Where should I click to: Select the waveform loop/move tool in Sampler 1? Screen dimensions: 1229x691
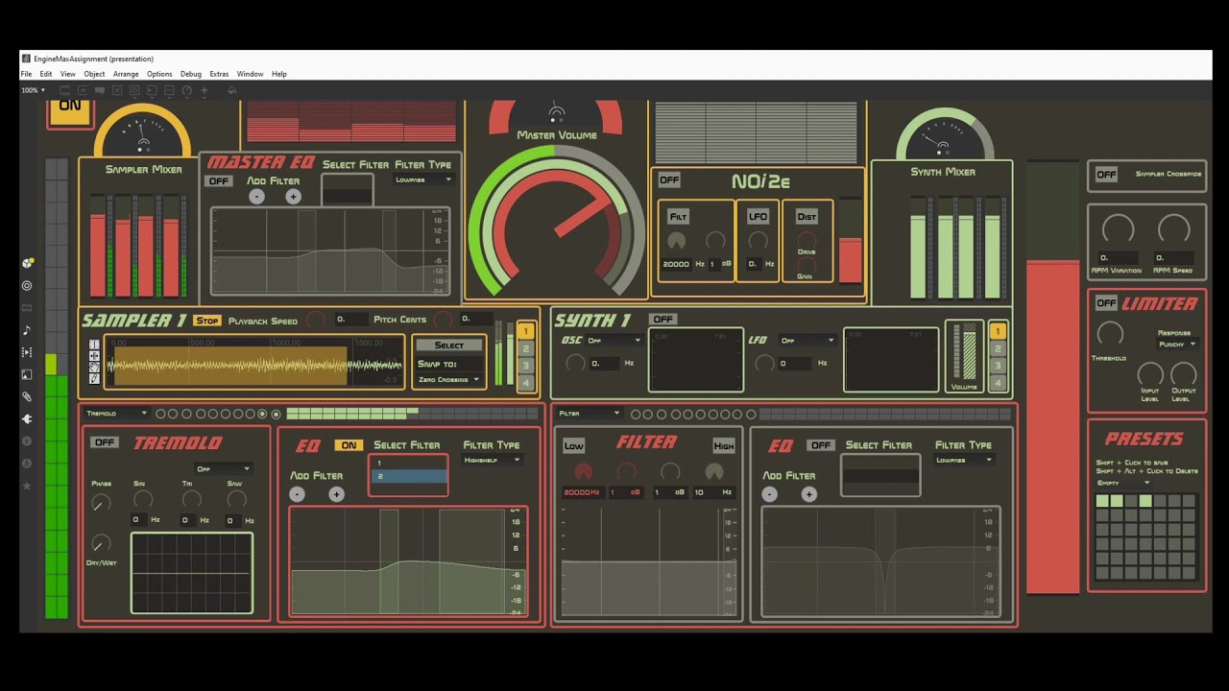94,356
